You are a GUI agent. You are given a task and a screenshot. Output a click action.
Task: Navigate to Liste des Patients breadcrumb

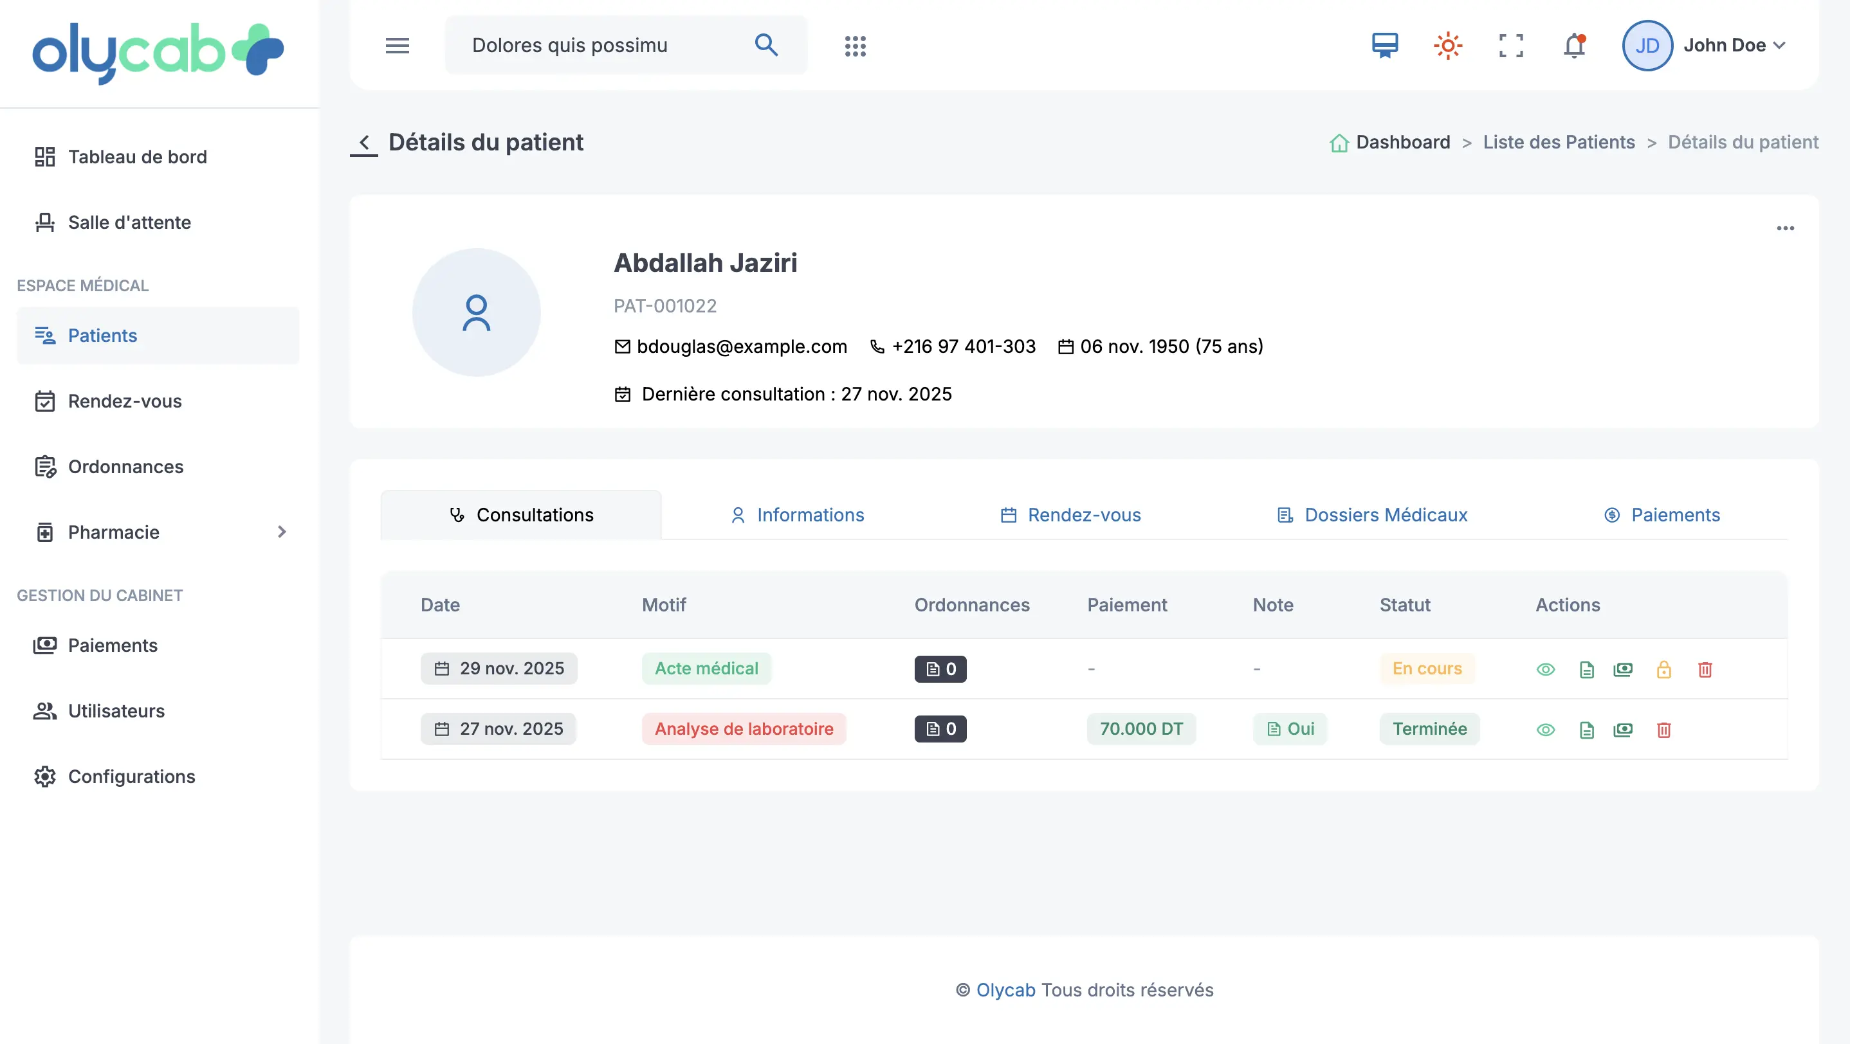(x=1559, y=142)
